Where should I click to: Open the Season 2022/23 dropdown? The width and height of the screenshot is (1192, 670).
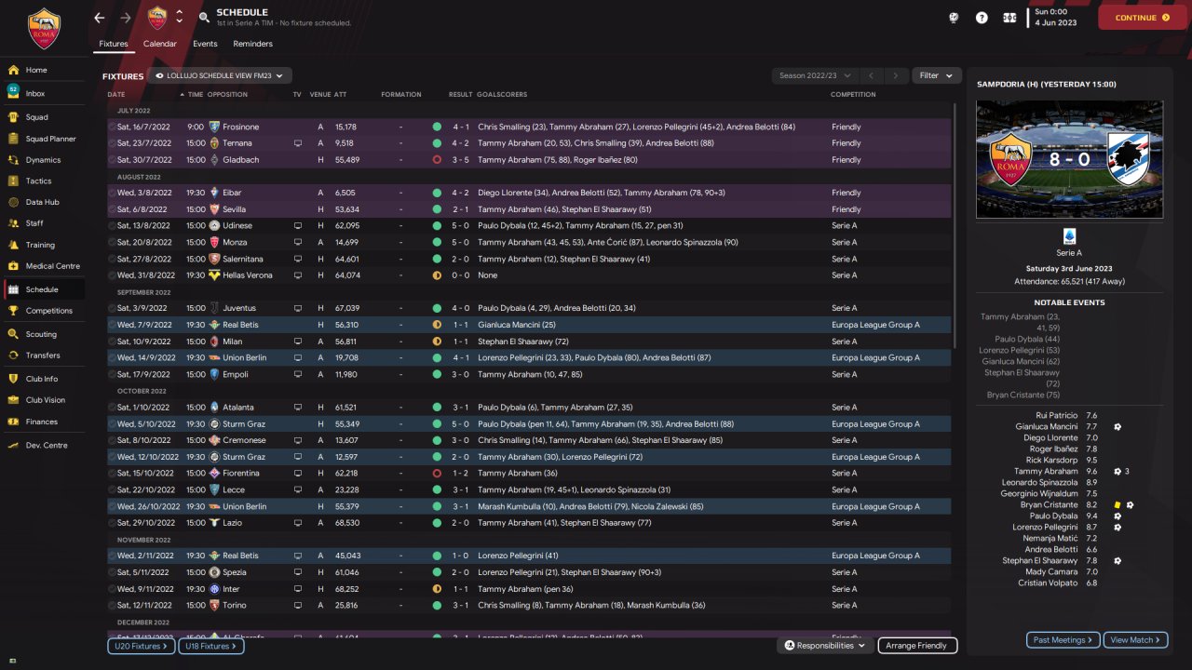[x=813, y=75]
